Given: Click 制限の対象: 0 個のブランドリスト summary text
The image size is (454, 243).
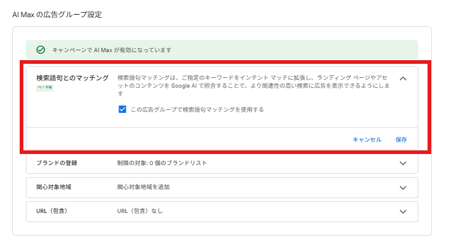Looking at the screenshot, I should pyautogui.click(x=162, y=163).
